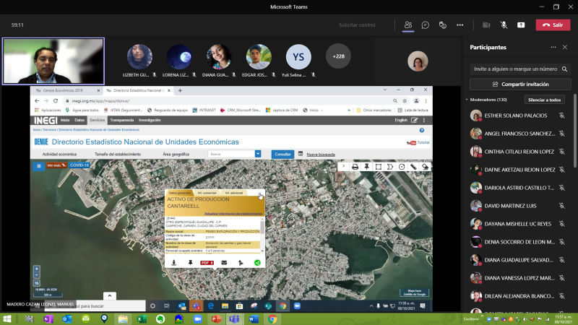Open DENUE help question icon

(x=422, y=131)
